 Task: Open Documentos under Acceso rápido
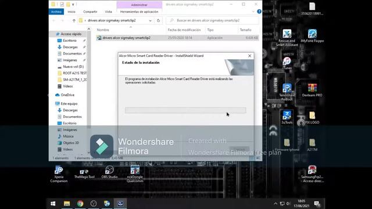coord(72,53)
